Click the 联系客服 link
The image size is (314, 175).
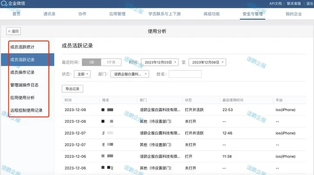point(294,3)
